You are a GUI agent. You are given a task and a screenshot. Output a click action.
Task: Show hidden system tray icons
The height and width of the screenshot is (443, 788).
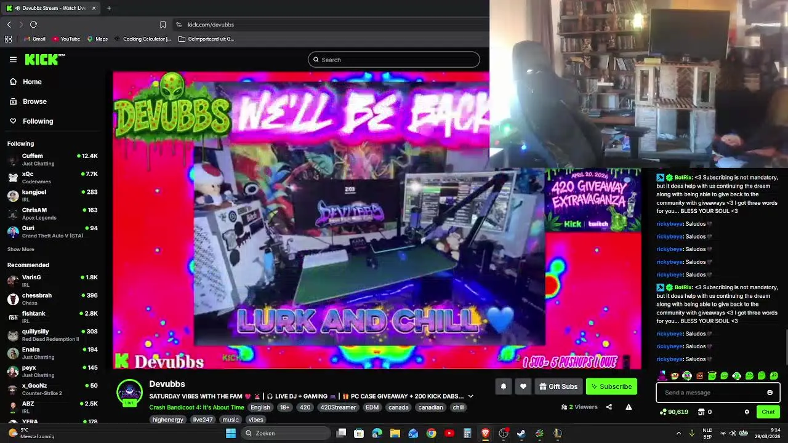tap(678, 433)
